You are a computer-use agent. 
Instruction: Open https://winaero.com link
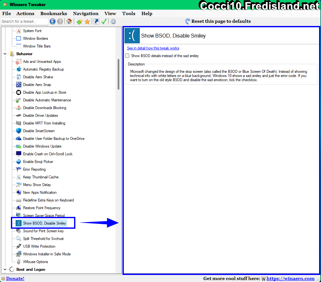click(291, 278)
